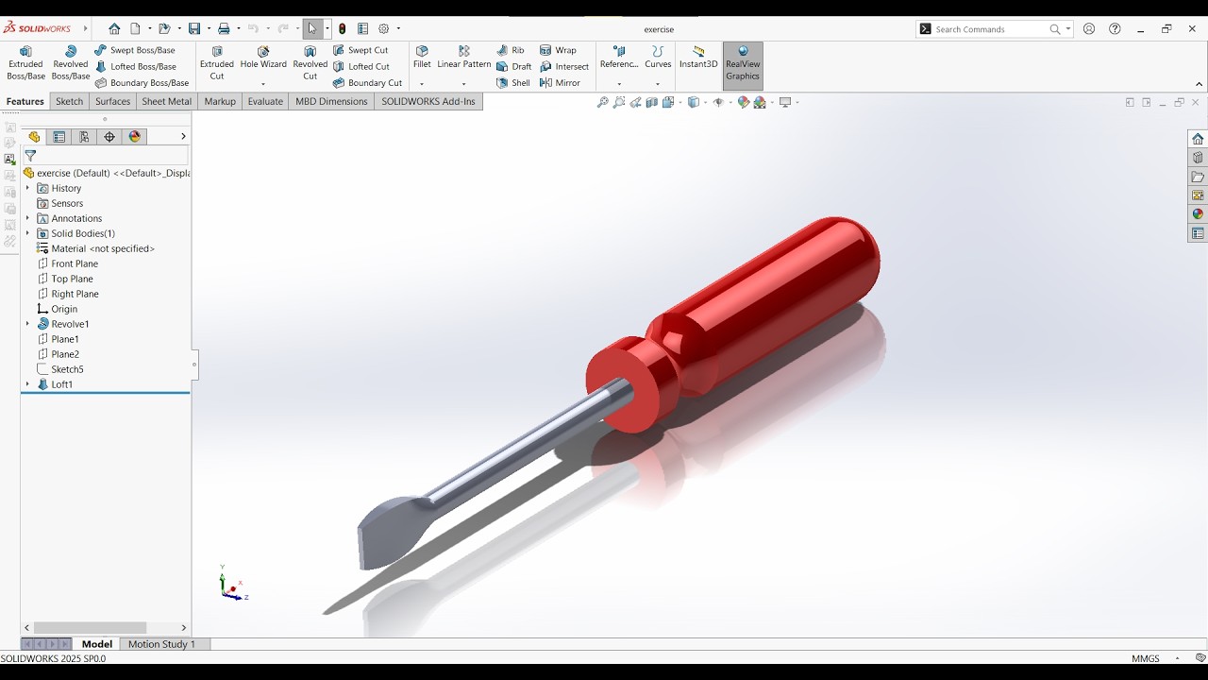Select Material <not specified> item
Viewport: 1208px width, 680px height.
tap(95, 248)
